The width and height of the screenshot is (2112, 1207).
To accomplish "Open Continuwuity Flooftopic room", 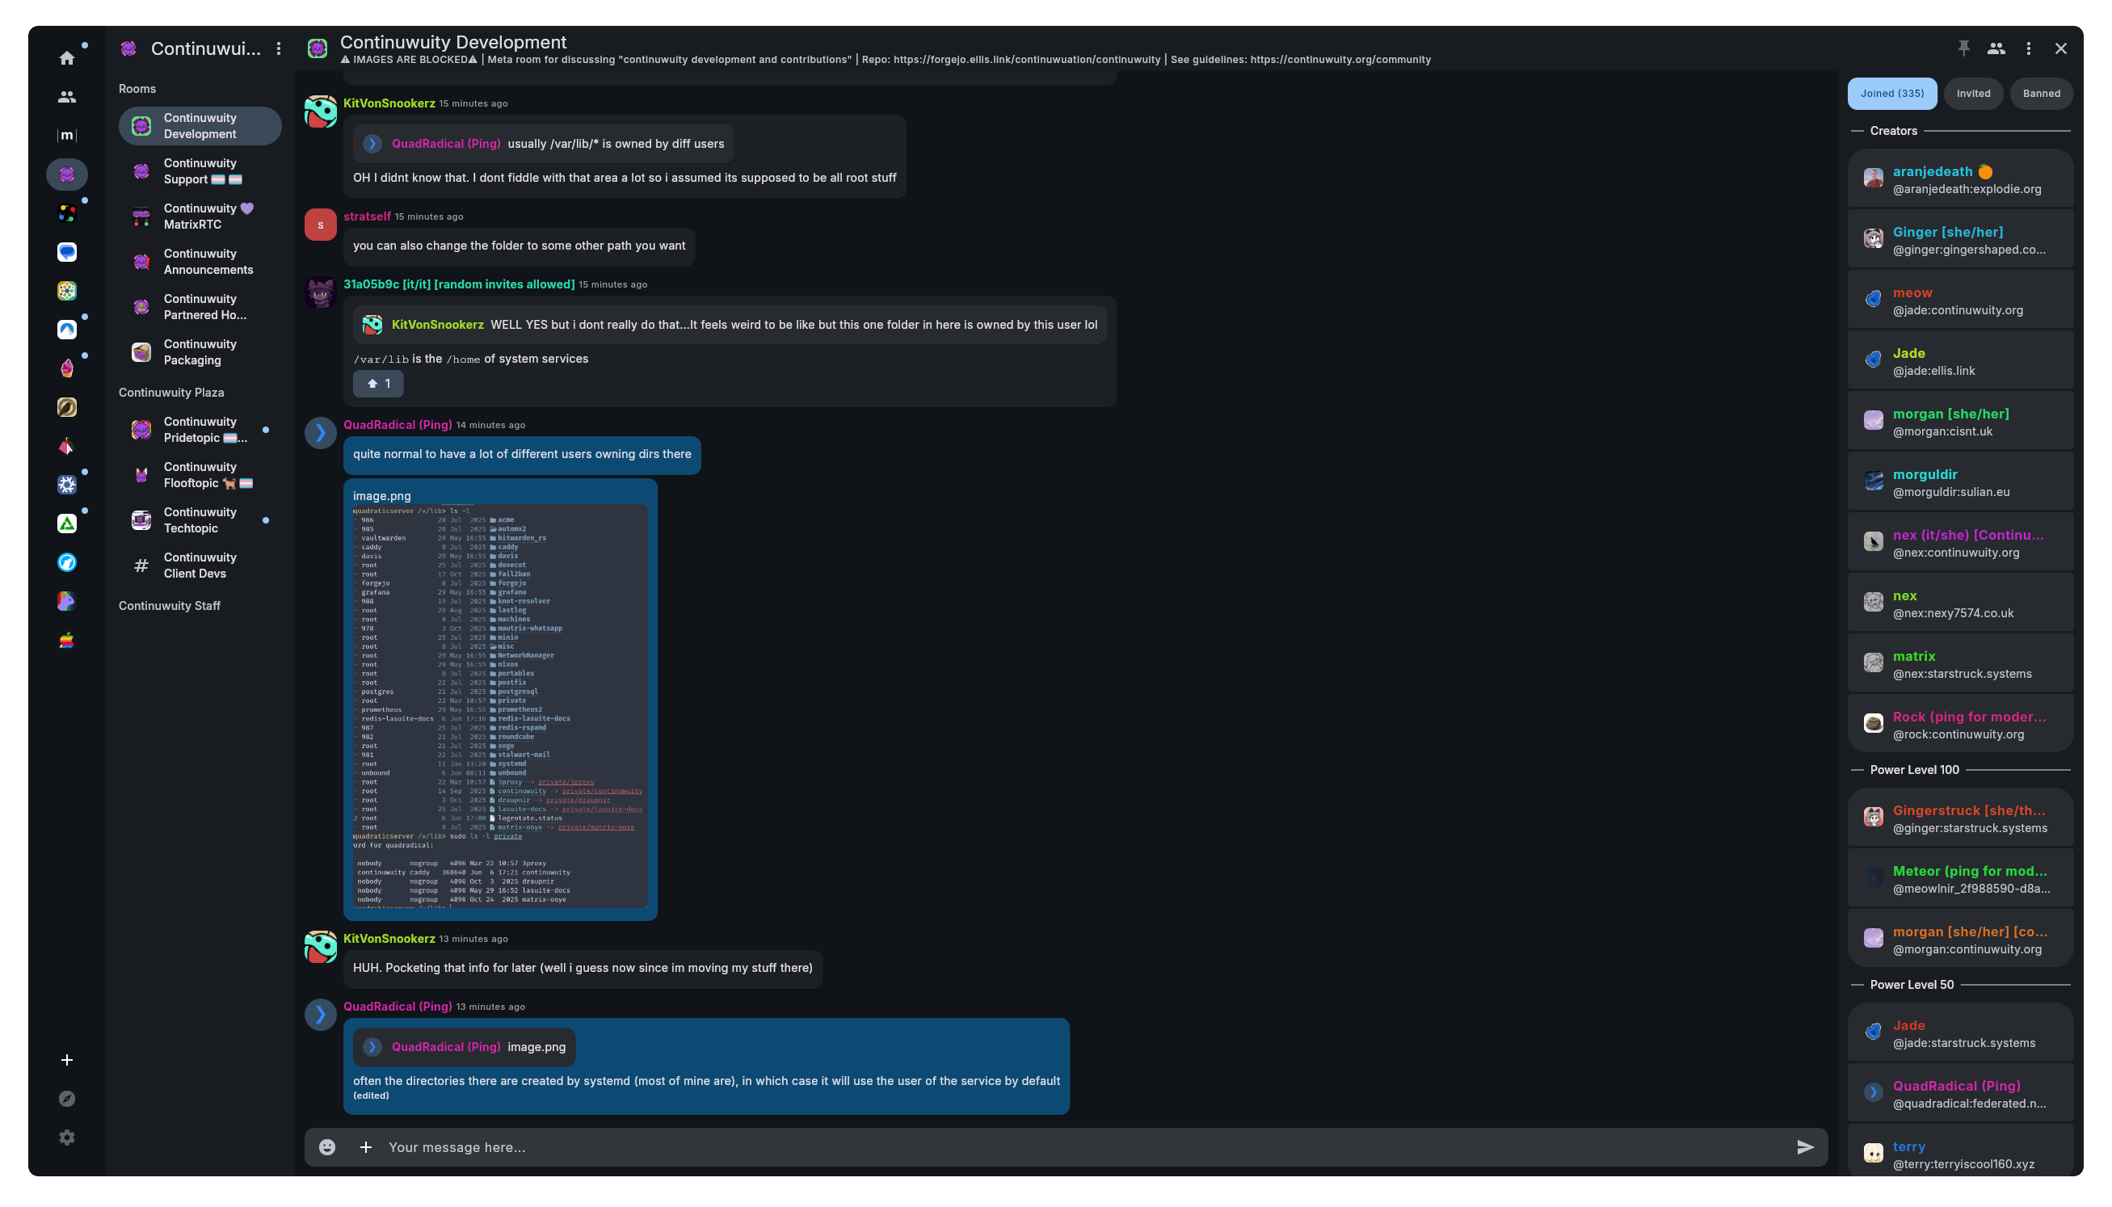I will click(x=200, y=475).
